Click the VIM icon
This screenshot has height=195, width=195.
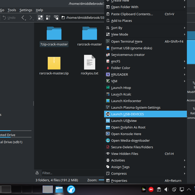click(x=108, y=81)
